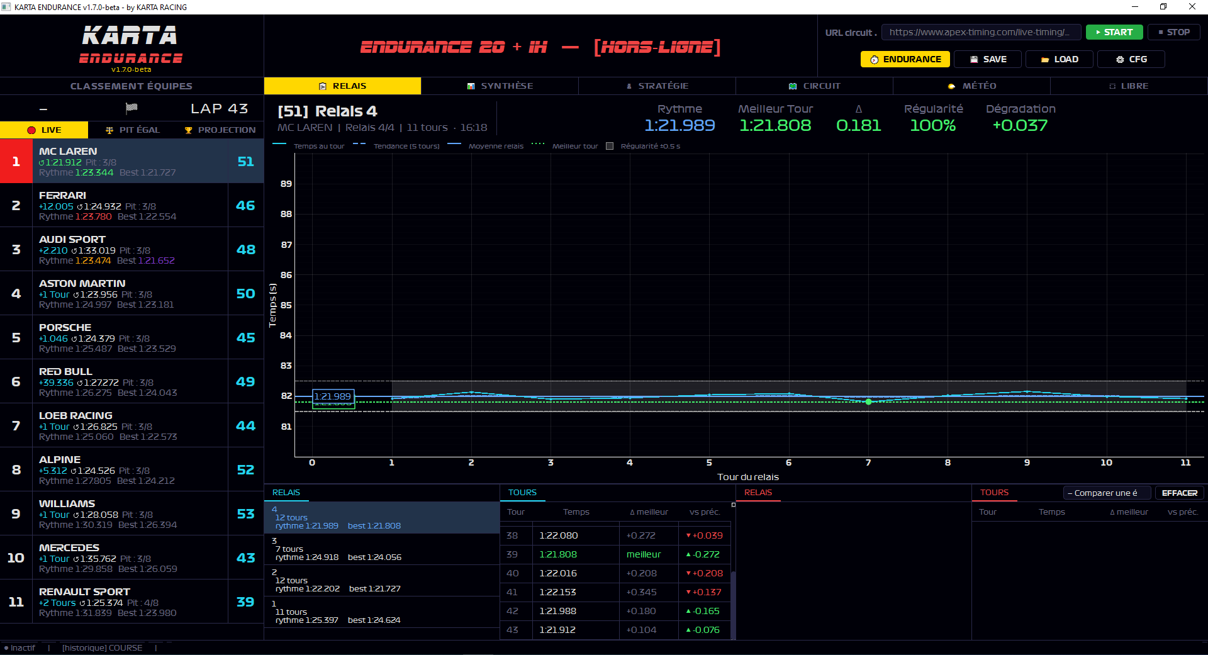Select the ASTON MARTIN team row
This screenshot has width=1208, height=655.
point(131,293)
